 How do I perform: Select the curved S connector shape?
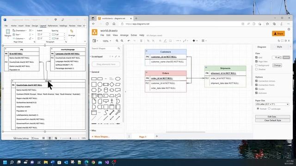[106, 113]
